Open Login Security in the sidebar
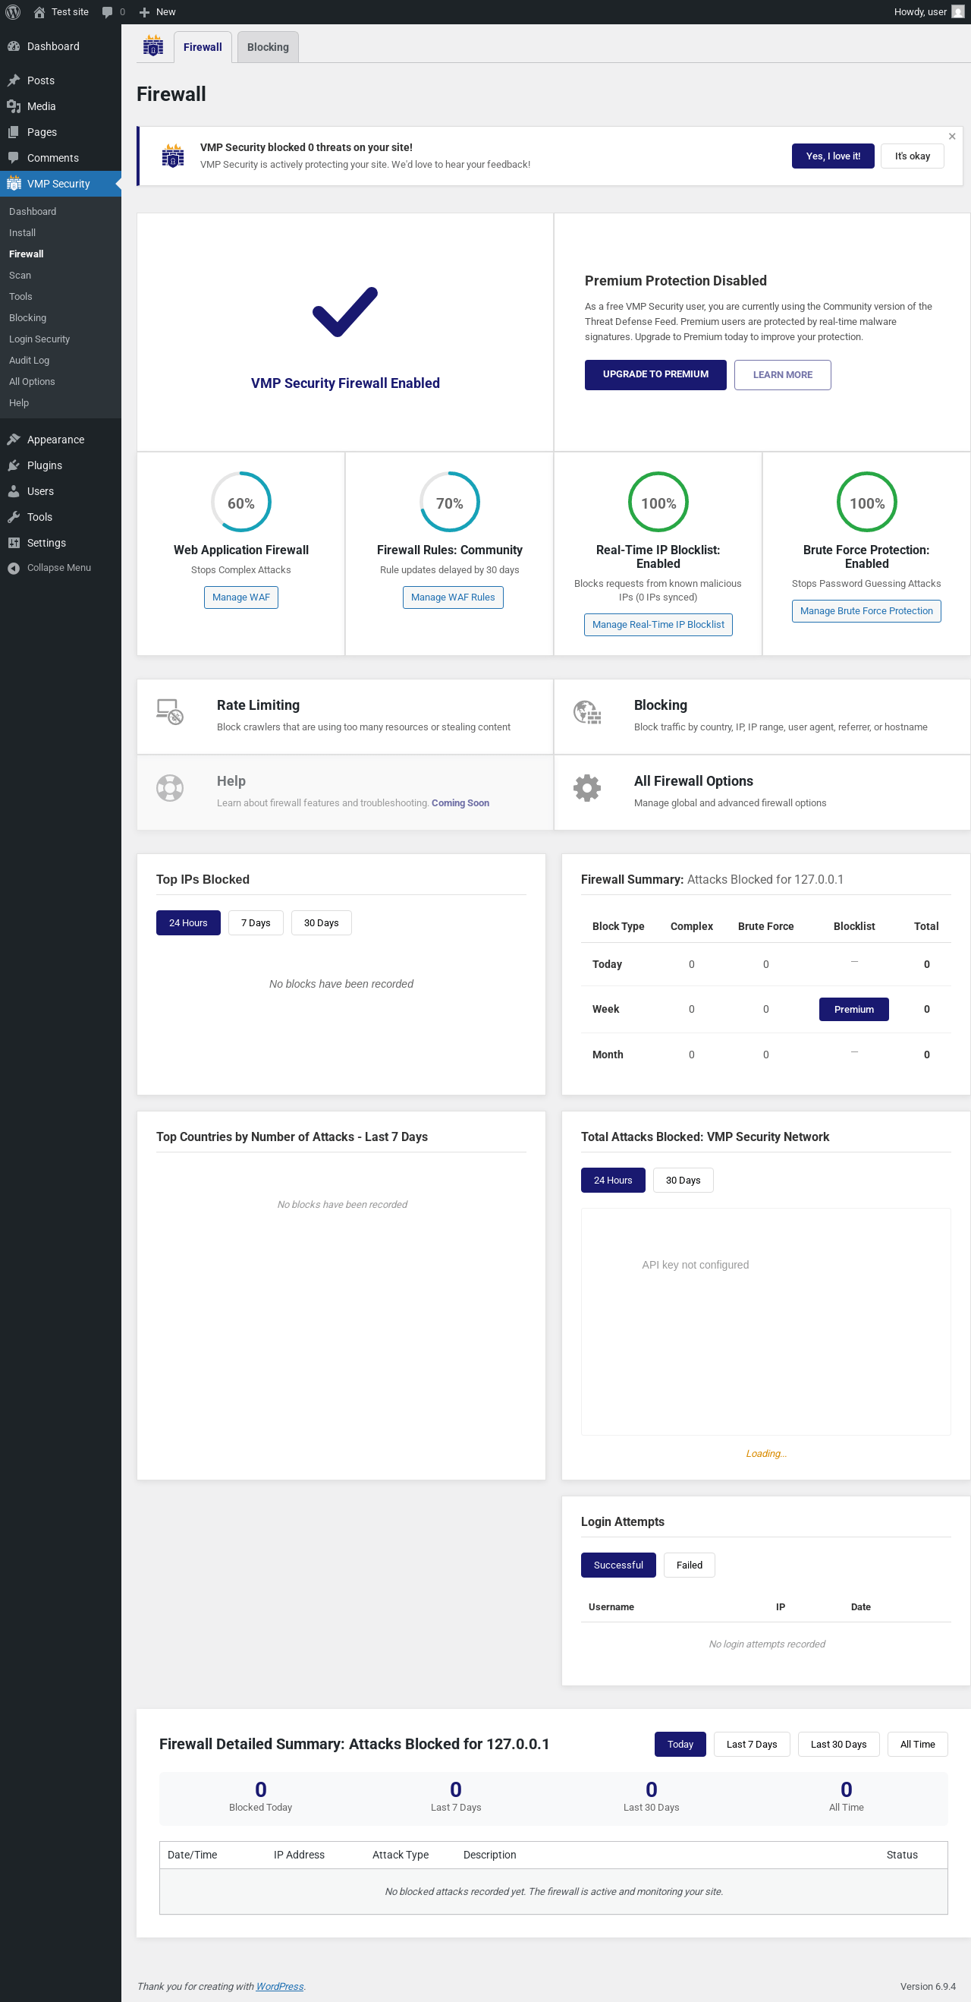 (x=39, y=339)
